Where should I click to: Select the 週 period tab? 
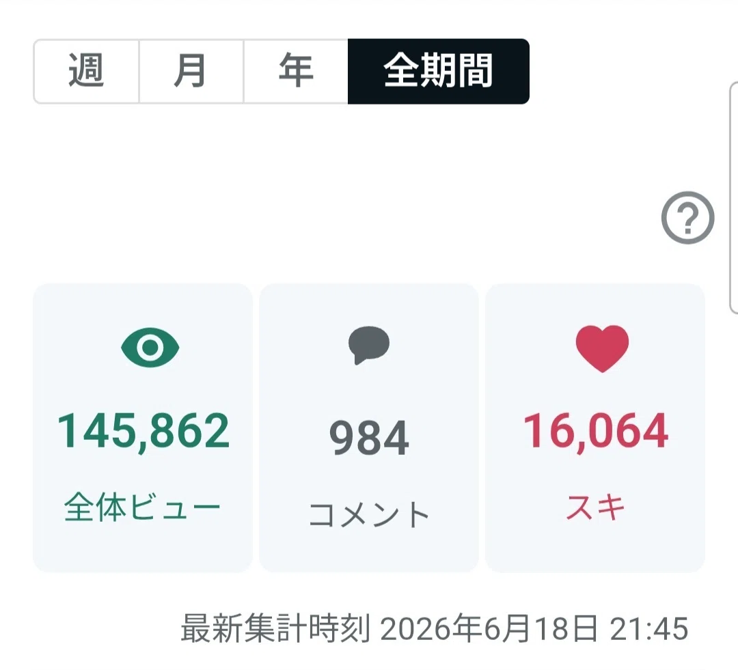click(87, 71)
